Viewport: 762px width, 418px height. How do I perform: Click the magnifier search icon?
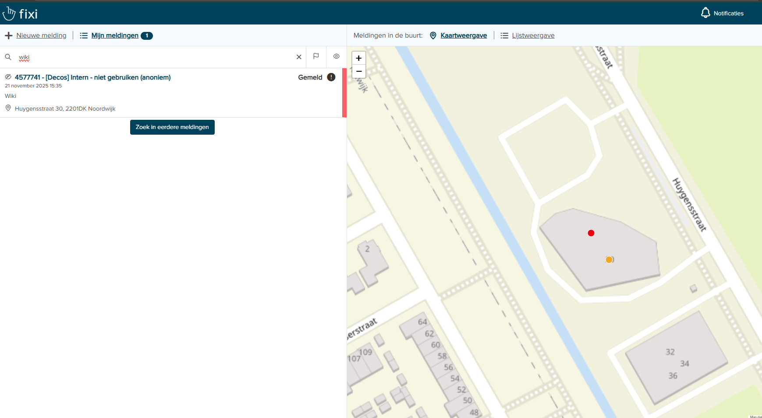(x=8, y=57)
